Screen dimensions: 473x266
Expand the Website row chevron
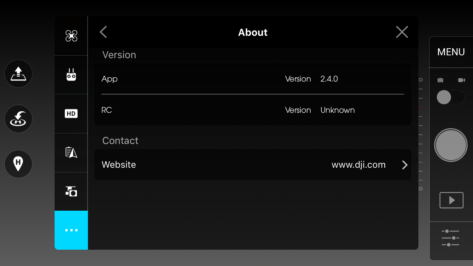point(405,165)
